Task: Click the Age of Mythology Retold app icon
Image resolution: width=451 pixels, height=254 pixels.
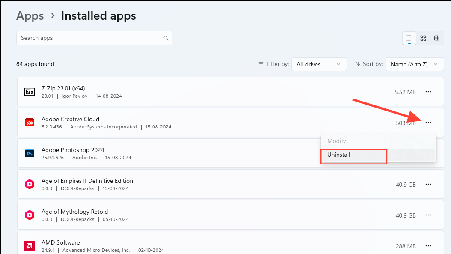Action: [x=30, y=215]
